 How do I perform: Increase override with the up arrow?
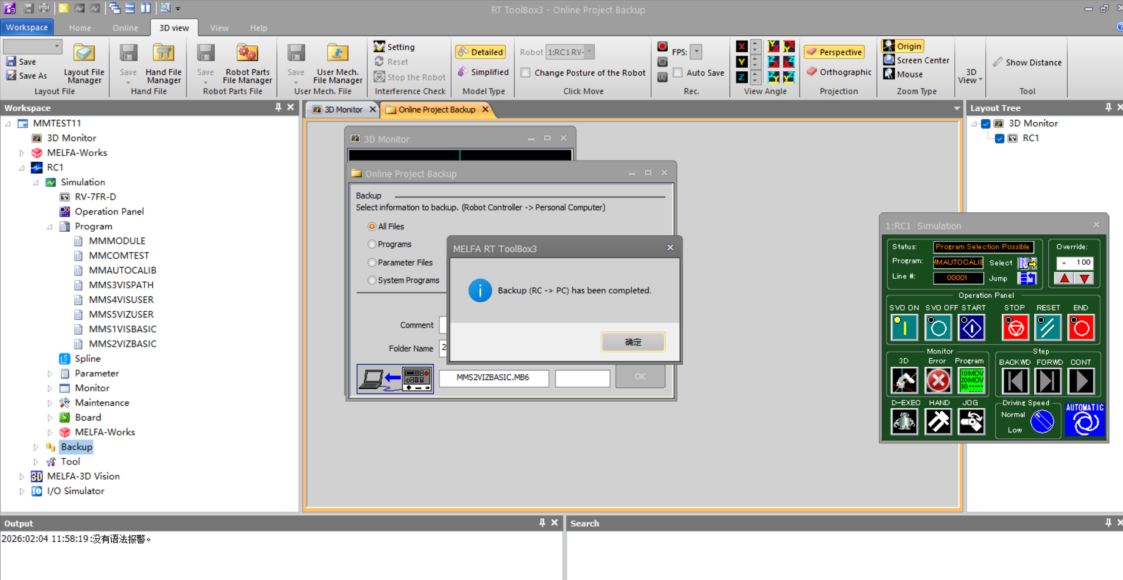1065,279
